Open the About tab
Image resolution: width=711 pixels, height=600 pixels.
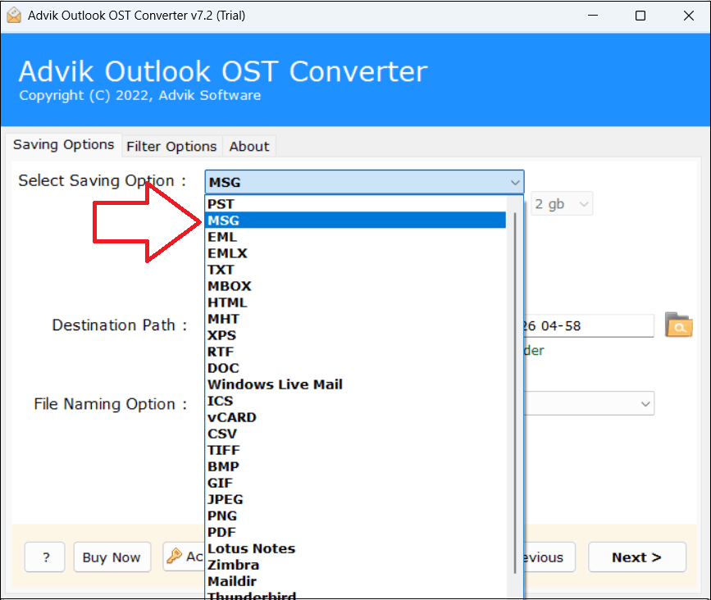(x=249, y=146)
